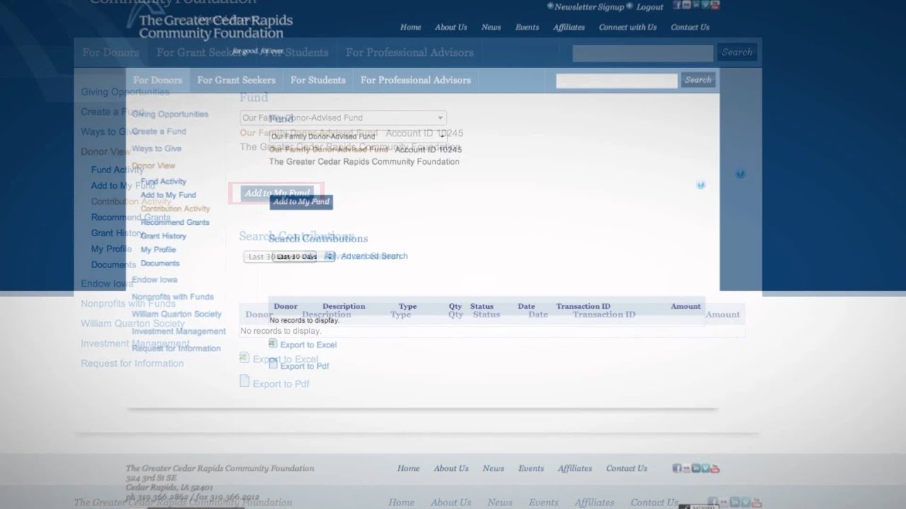This screenshot has height=509, width=906.
Task: Click Vimeo icon in the upper footer row
Action: tap(706, 468)
